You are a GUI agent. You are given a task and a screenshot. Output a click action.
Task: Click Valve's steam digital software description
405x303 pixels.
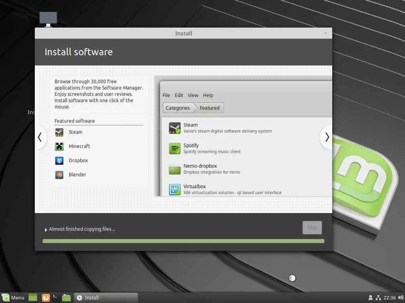tap(227, 131)
